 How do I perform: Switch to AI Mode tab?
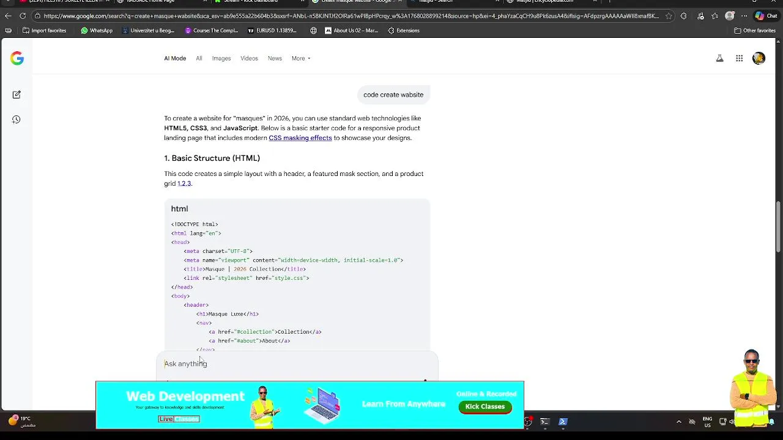175,59
